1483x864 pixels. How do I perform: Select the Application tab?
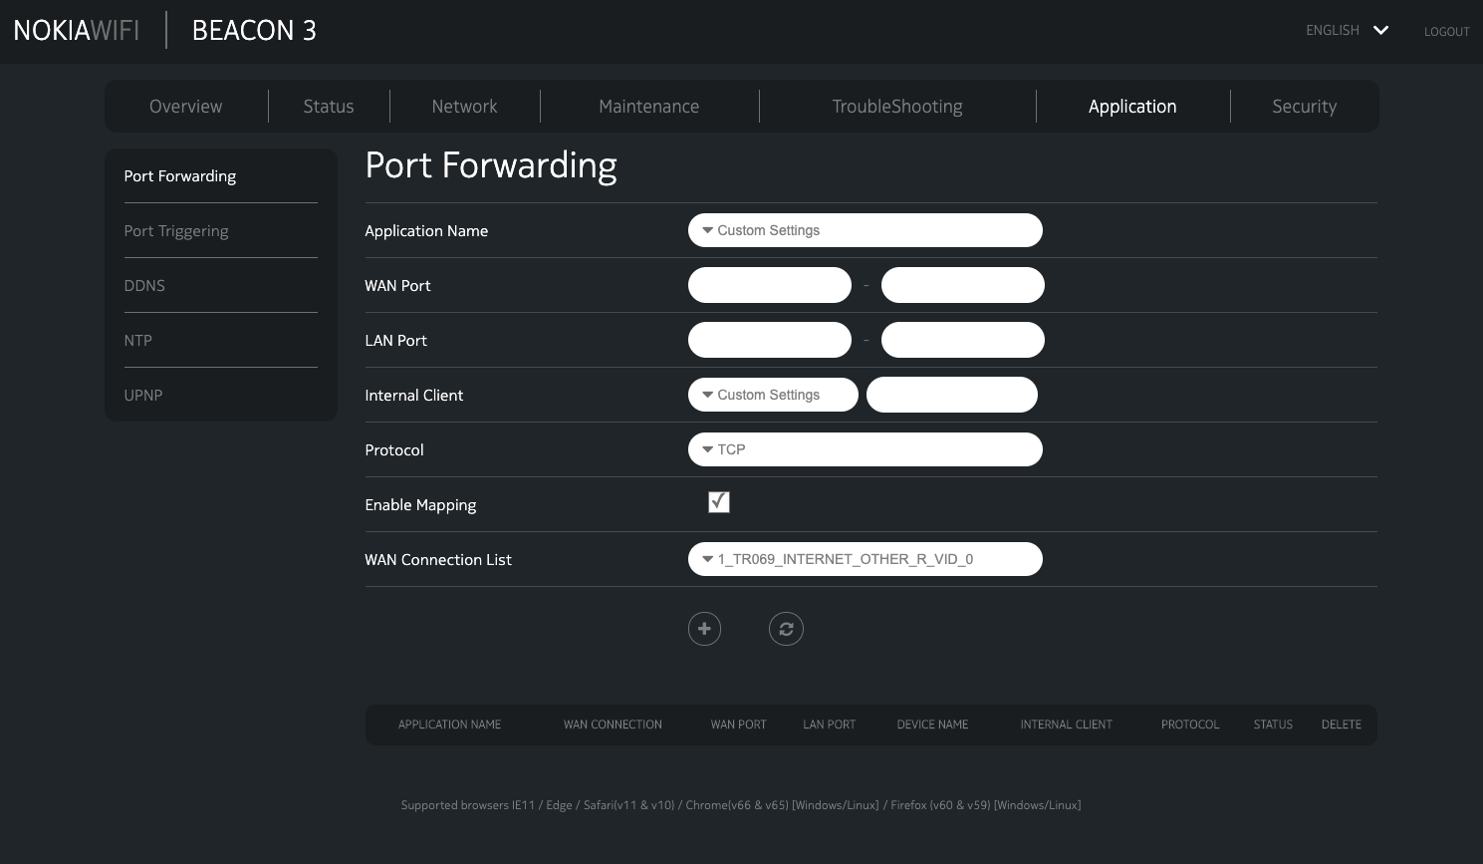[1132, 107]
